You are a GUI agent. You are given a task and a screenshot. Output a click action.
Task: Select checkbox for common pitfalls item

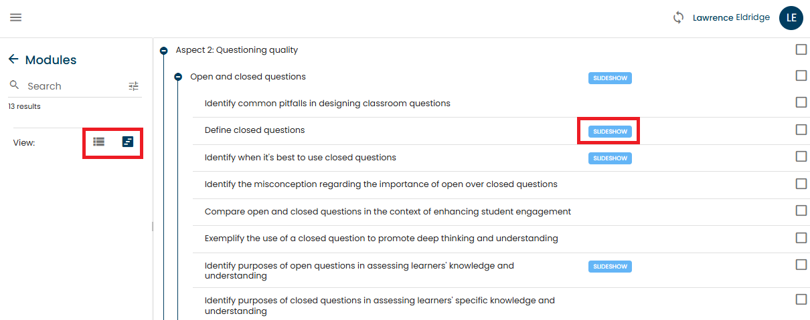tap(801, 102)
